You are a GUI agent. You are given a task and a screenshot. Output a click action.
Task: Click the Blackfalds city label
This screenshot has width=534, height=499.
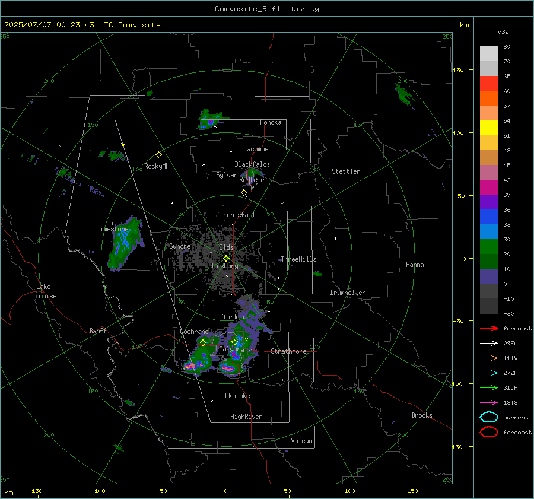(252, 164)
